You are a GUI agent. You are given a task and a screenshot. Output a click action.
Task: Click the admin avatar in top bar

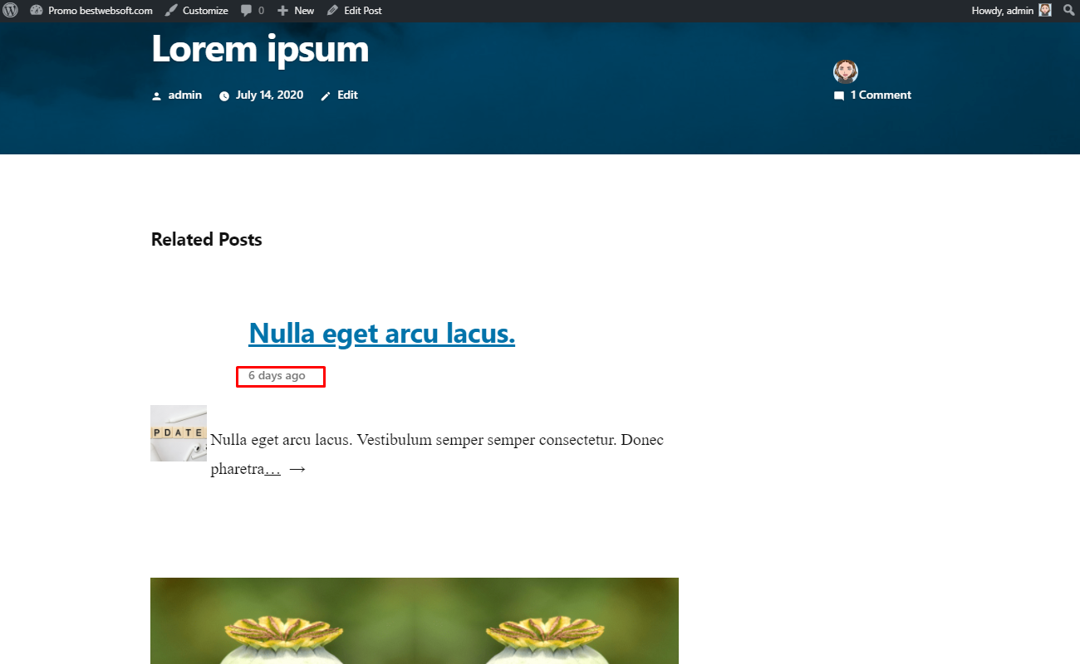coord(1045,11)
